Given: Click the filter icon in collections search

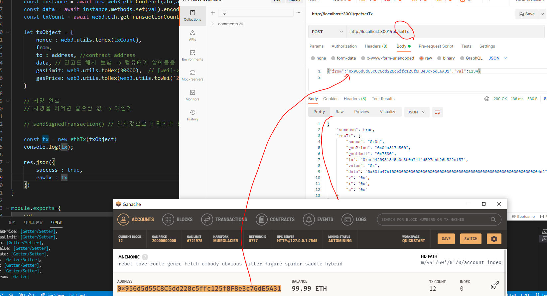Looking at the screenshot, I should coord(224,13).
